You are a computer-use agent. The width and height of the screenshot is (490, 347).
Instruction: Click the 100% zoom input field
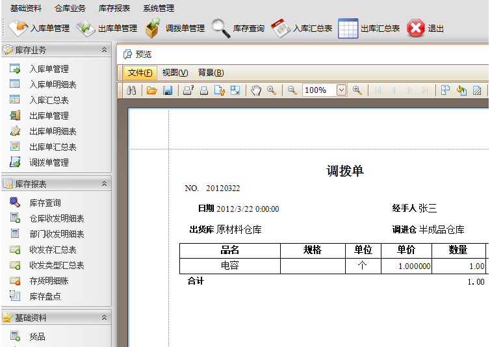(x=318, y=90)
